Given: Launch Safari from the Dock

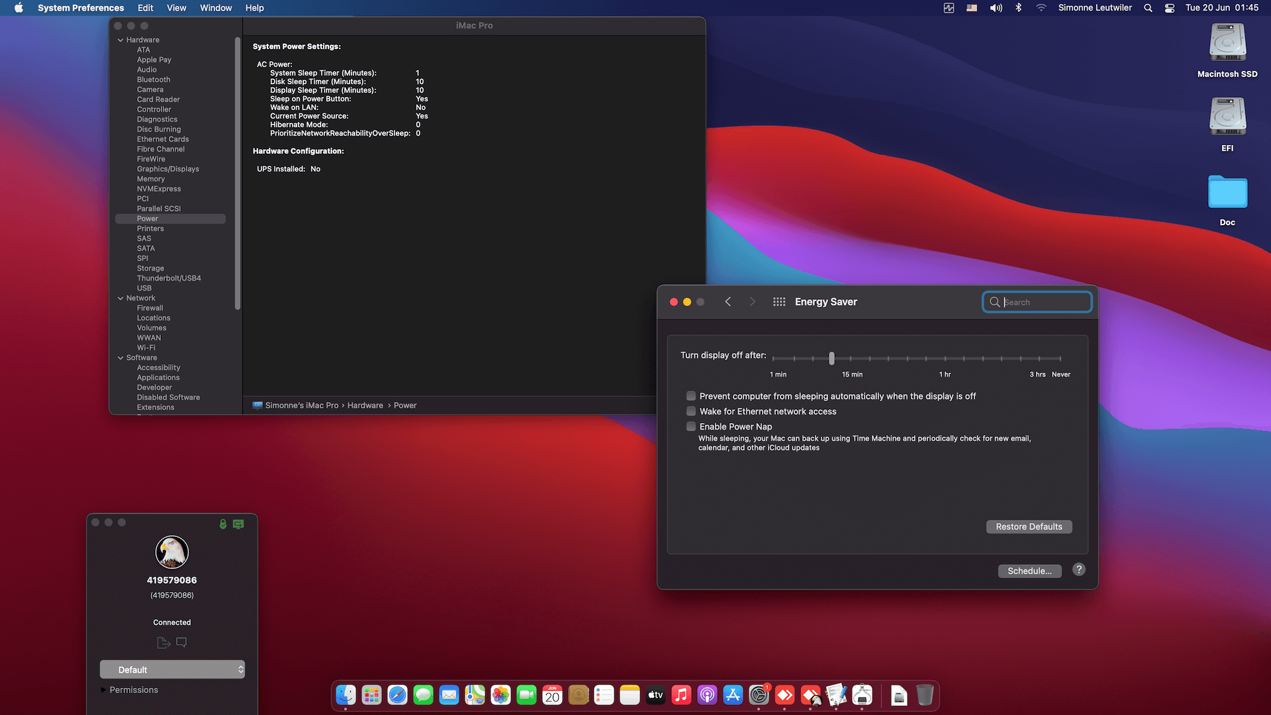Looking at the screenshot, I should (397, 695).
